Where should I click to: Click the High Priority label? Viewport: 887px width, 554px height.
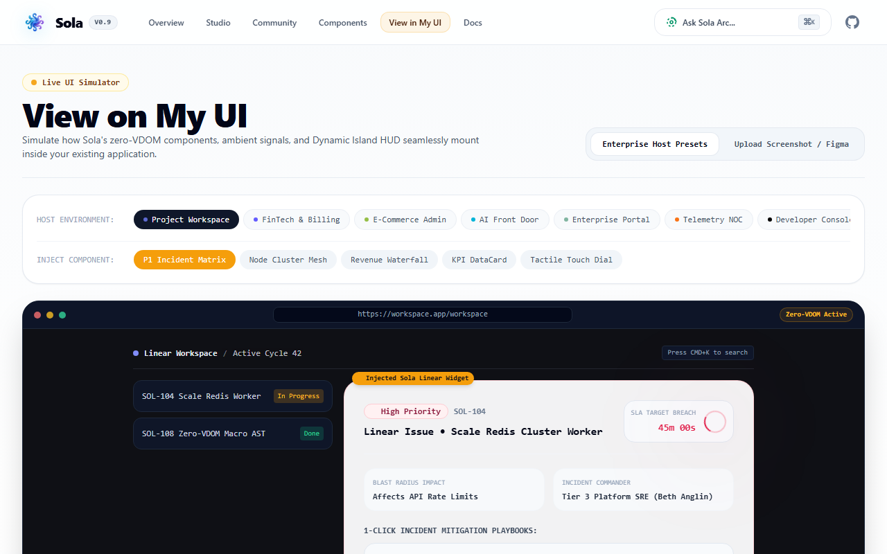[x=406, y=411]
